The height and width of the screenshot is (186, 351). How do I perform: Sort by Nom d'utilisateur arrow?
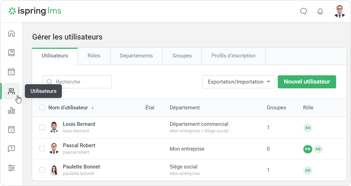click(x=93, y=108)
